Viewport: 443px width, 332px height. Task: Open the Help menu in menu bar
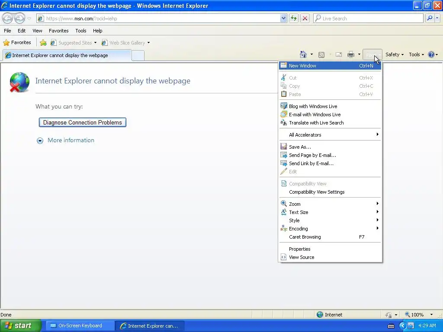click(97, 31)
